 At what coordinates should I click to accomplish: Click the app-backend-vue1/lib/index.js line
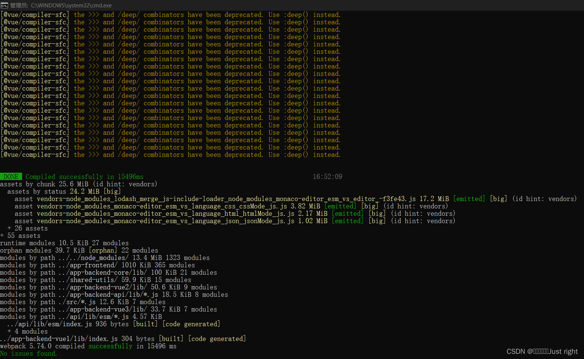click(123, 339)
